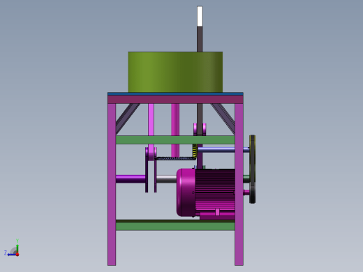Select the upper green crossbar

pyautogui.click(x=175, y=140)
